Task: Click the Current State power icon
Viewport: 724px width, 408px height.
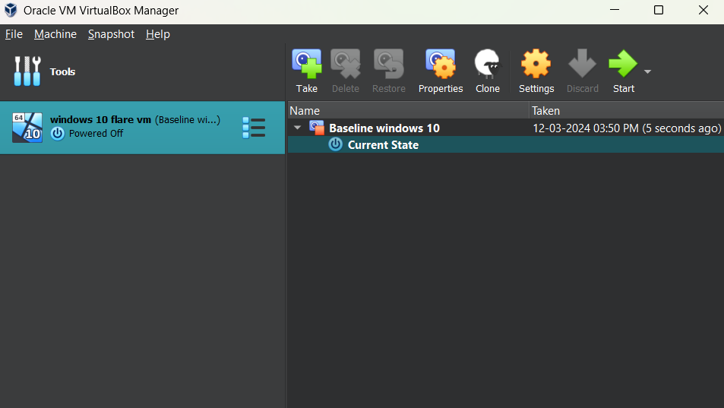Action: 335,144
